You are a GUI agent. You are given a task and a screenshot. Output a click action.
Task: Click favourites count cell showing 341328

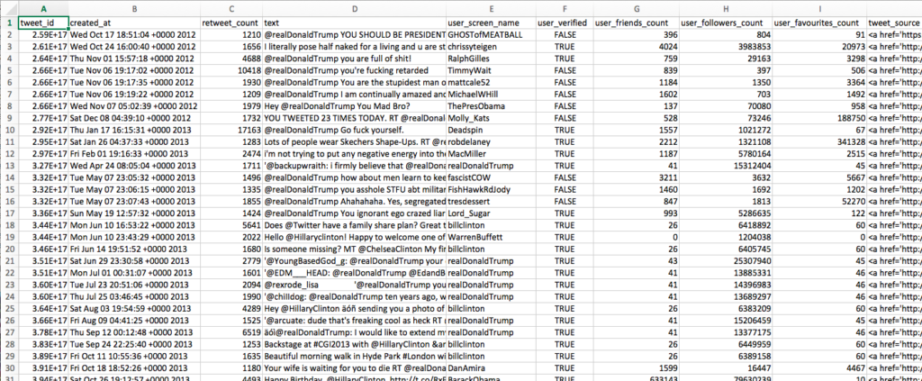pos(817,141)
